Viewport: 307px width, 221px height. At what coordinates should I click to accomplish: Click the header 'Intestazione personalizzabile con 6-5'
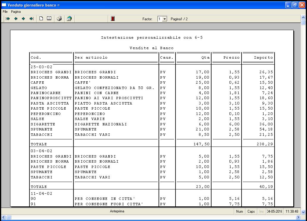[x=152, y=38]
